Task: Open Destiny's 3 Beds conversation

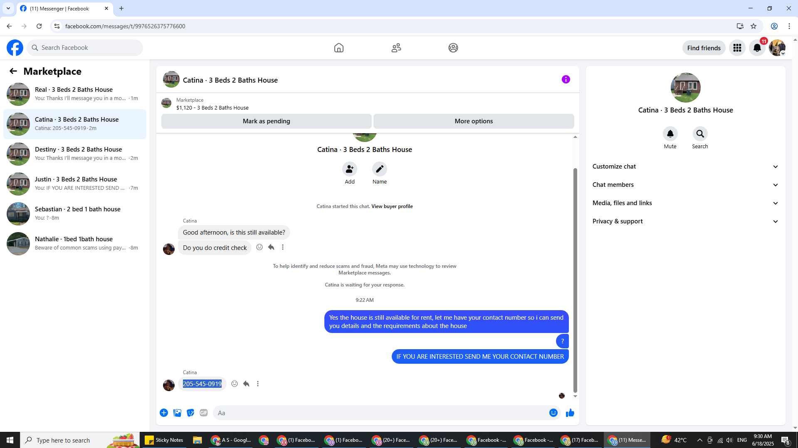Action: (75, 154)
